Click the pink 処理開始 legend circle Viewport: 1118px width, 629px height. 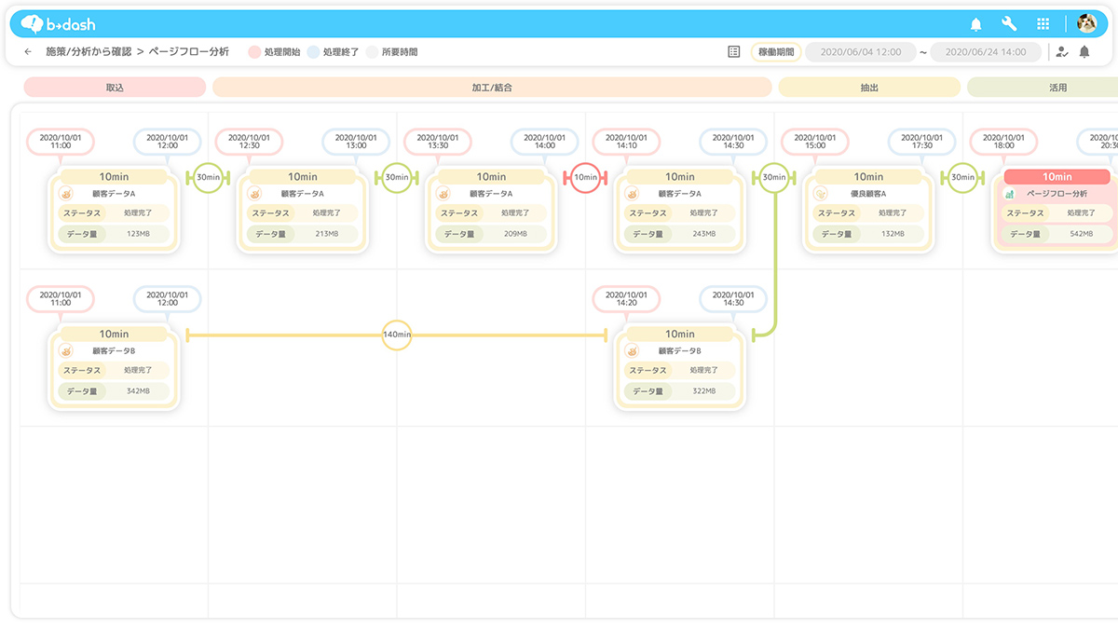(x=254, y=52)
